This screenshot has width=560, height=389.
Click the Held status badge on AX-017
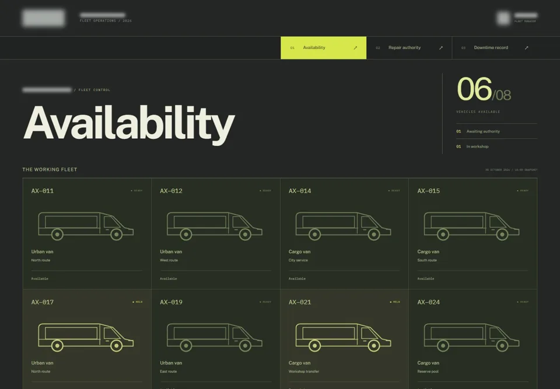[138, 302]
